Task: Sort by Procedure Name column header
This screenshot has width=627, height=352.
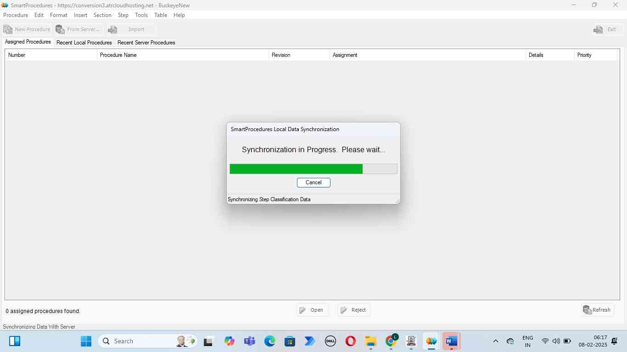Action: pyautogui.click(x=118, y=55)
